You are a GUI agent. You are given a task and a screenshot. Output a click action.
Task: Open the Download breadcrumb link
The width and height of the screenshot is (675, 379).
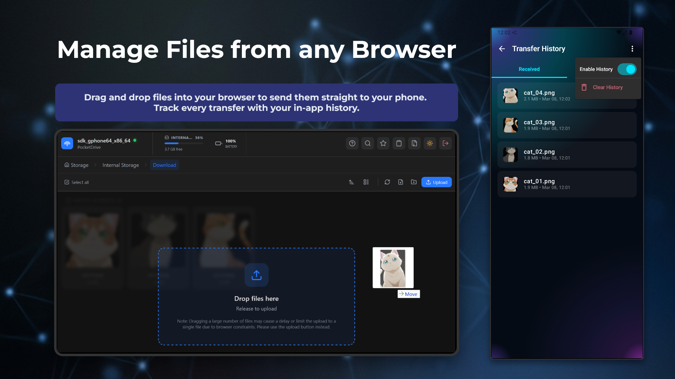[164, 165]
